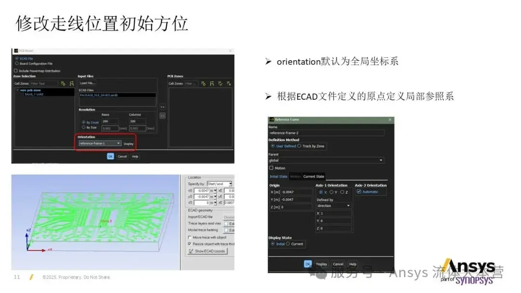Enable Include Powermap Distribution checkbox

15,71
